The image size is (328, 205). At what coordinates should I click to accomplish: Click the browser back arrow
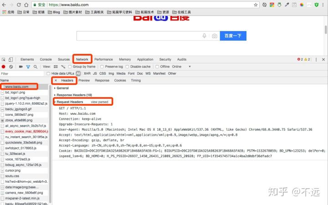pos(4,5)
